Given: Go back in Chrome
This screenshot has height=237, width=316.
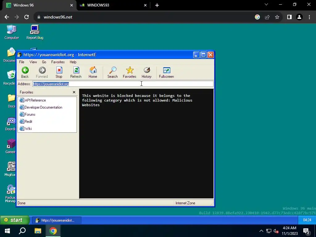Looking at the screenshot, I should (x=7, y=17).
